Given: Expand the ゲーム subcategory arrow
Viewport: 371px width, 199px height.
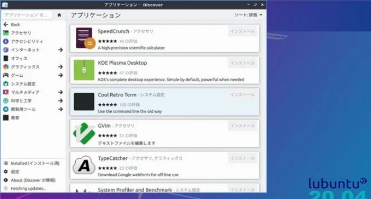Looking at the screenshot, I should click(60, 75).
